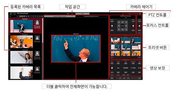This screenshot has height=95, width=173.
Task: Tilt camera up with the up arrow
Action: 123,22
